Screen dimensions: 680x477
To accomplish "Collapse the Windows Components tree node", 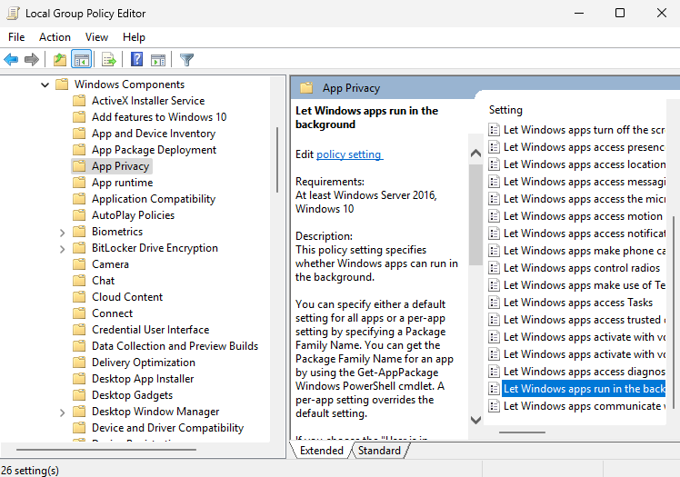I will (x=45, y=84).
